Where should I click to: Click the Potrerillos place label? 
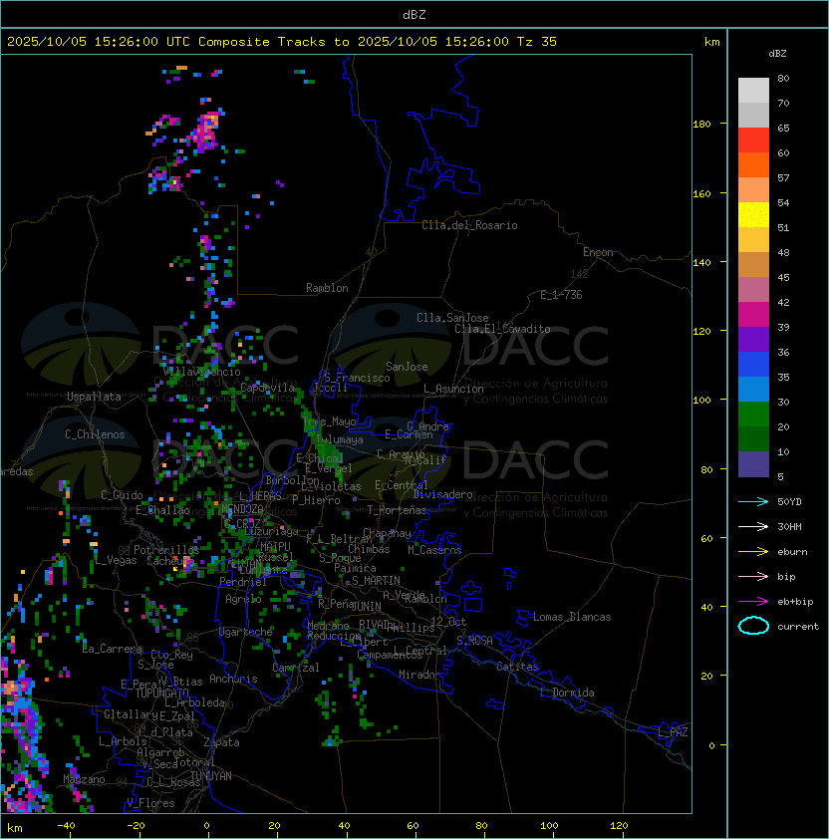pyautogui.click(x=166, y=550)
